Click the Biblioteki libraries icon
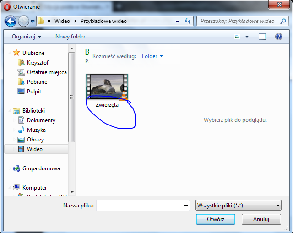This screenshot has width=293, height=233. point(16,111)
